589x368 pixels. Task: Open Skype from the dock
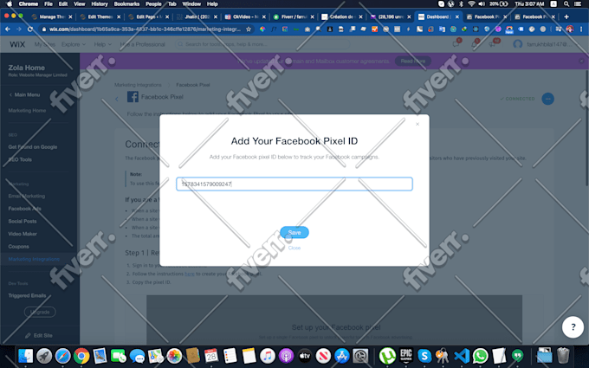click(x=424, y=356)
